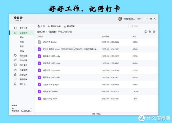
Task: Select 视频 category under 全部文件
Action: pyautogui.click(x=22, y=42)
